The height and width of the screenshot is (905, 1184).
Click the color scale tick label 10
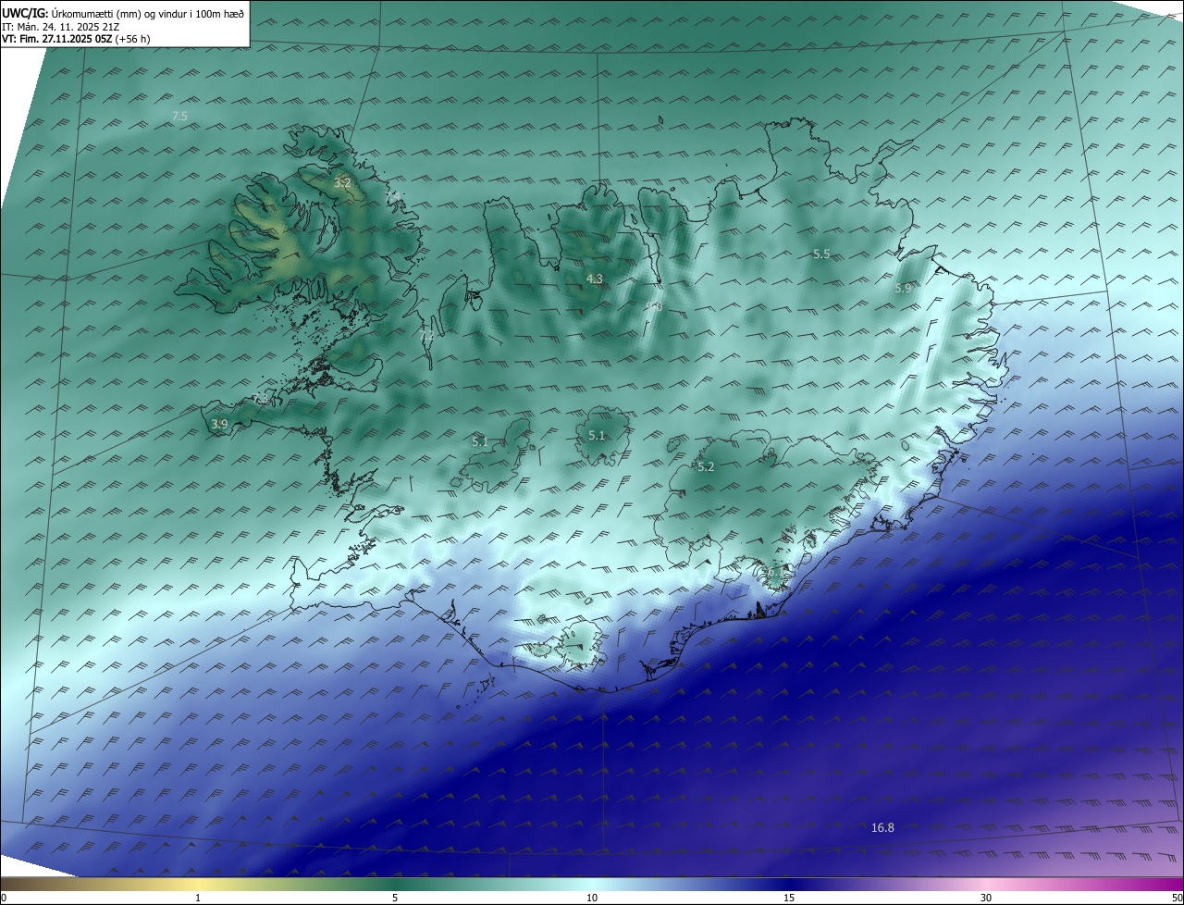592,898
